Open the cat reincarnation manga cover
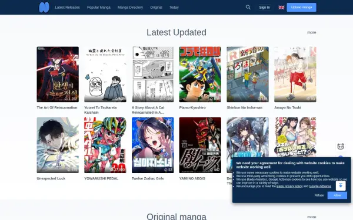 (x=152, y=75)
